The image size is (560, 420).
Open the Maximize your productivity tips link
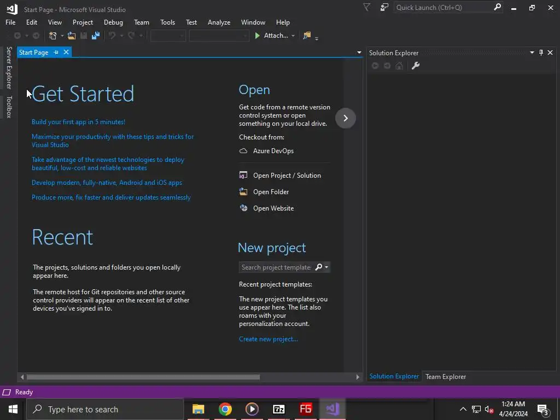(x=113, y=141)
